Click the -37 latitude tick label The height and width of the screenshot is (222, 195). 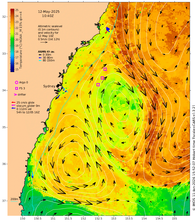pyautogui.click(x=4, y=201)
